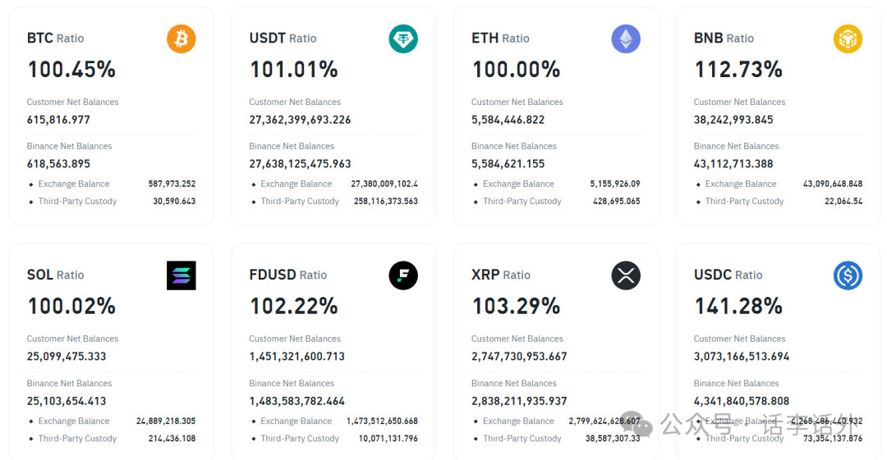887x460 pixels.
Task: Click the BNB 112.73% ratio value
Action: click(738, 70)
